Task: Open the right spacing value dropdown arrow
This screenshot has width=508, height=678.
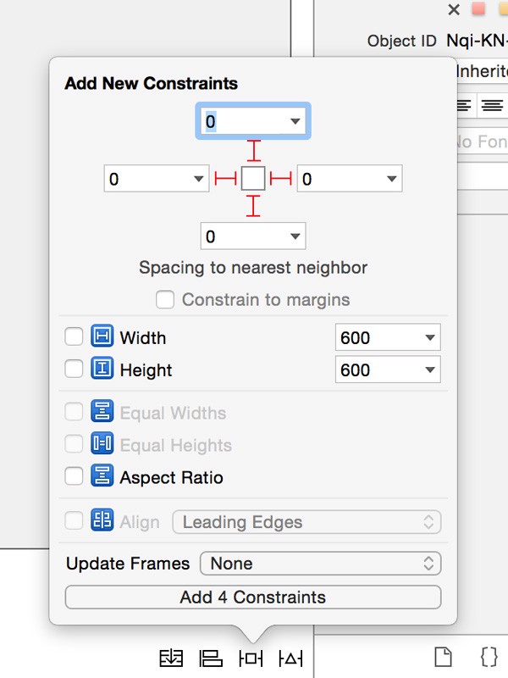Action: coord(392,179)
